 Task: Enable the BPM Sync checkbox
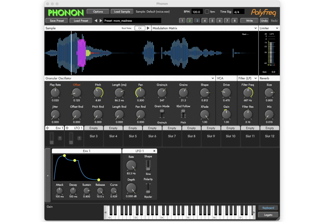point(207,12)
